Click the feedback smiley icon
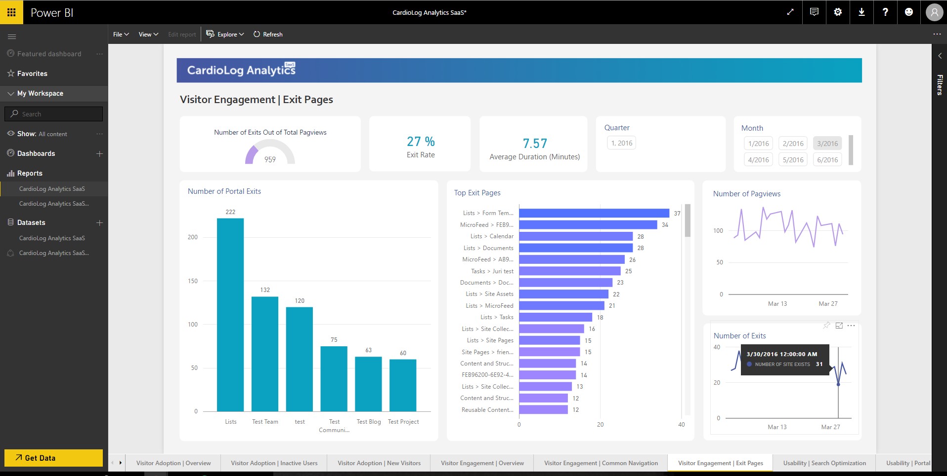 click(x=909, y=12)
